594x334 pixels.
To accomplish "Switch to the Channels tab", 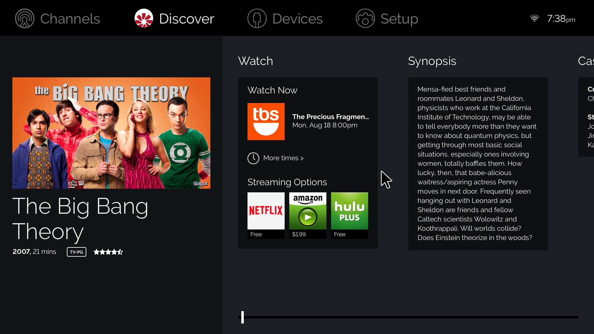I will 58,19.
